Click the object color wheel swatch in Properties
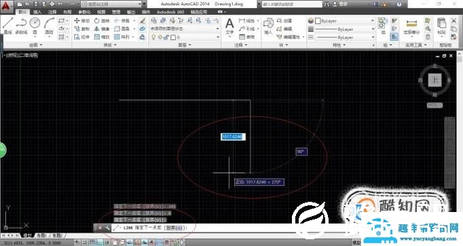Viewport: 463px width, 246px height. pos(311,21)
